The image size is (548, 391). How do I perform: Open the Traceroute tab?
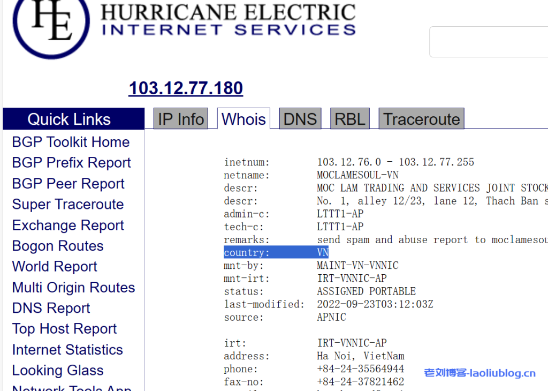[421, 119]
